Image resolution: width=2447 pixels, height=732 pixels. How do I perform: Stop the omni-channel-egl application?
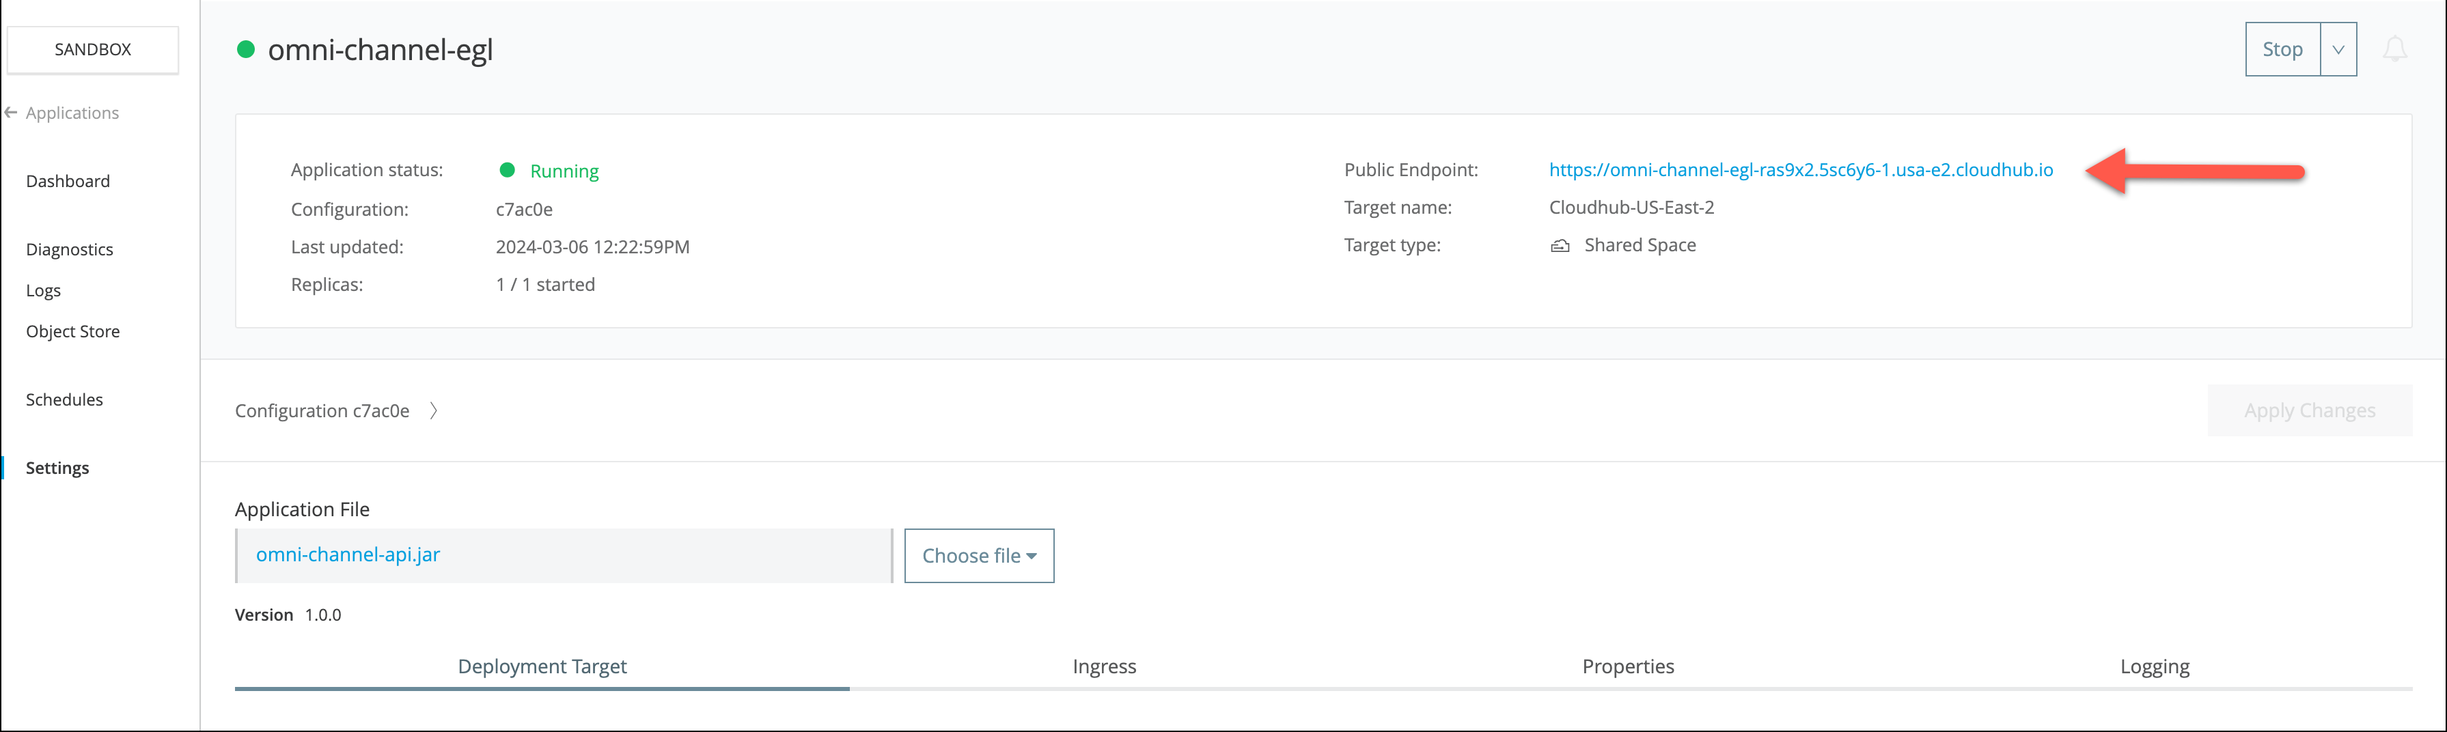tap(2282, 49)
